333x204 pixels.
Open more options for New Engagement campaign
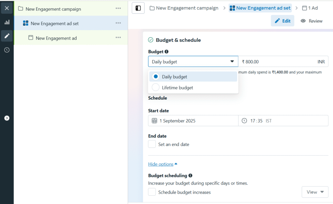[118, 9]
